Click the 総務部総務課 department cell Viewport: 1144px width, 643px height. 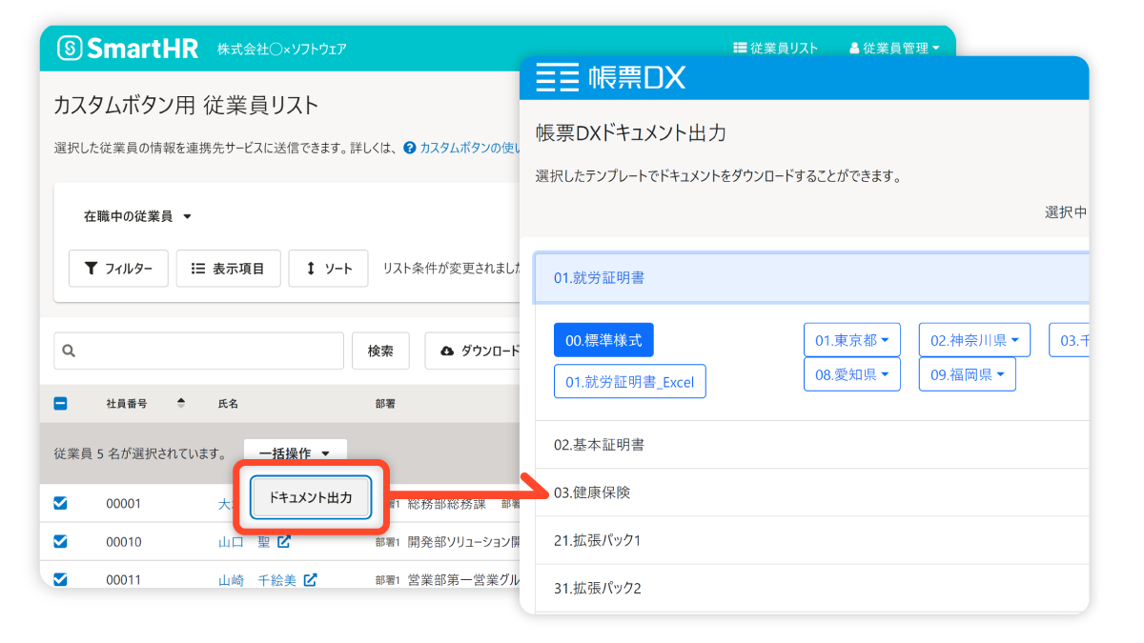coord(447,504)
